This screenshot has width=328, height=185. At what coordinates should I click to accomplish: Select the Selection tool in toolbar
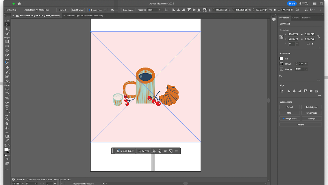[7, 25]
